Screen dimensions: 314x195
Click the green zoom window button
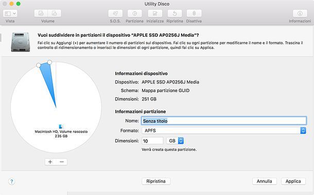pyautogui.click(x=18, y=4)
